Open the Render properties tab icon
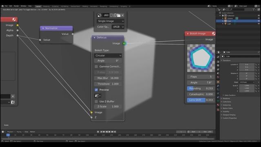 [x=218, y=62]
